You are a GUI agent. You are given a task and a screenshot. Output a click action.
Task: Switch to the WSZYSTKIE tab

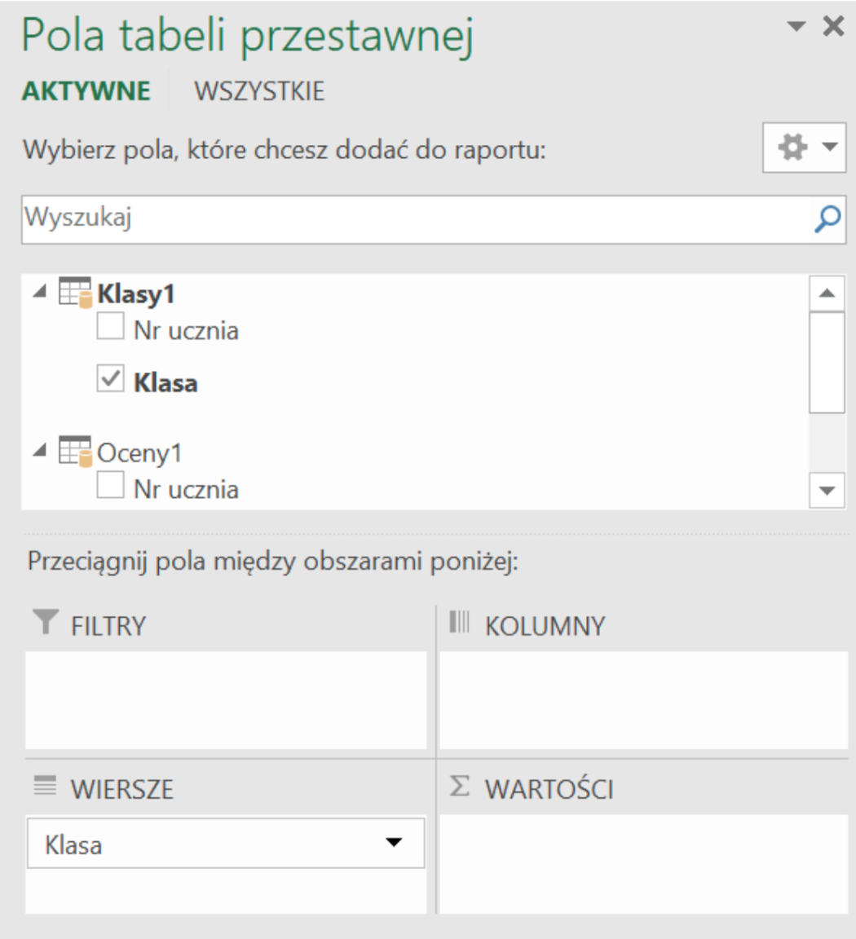click(x=259, y=90)
